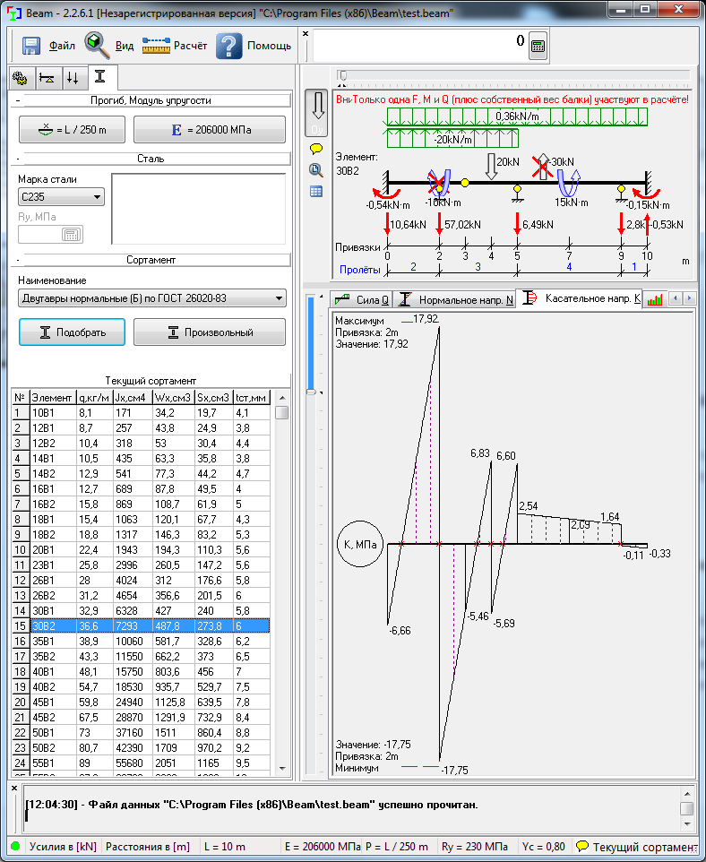Switch to the loads arrows tab

(73, 78)
